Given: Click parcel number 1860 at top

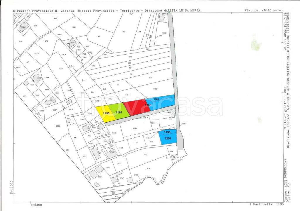Looking at the screenshot, I should (x=54, y=18).
